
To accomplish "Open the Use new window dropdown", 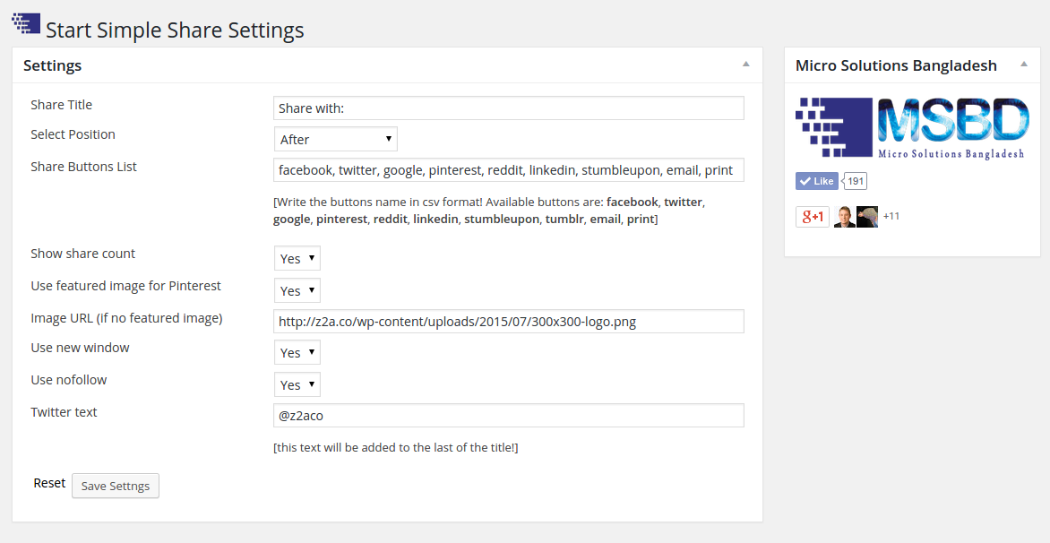I will [297, 352].
